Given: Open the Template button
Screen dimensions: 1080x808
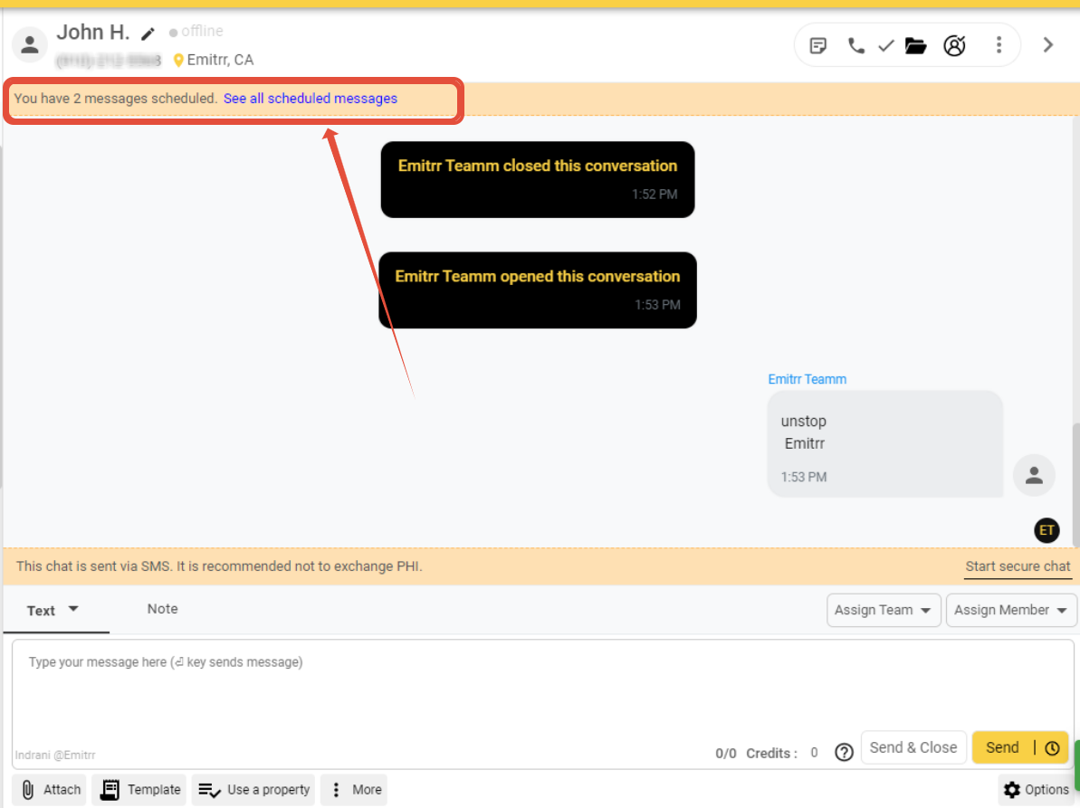Looking at the screenshot, I should [x=140, y=789].
